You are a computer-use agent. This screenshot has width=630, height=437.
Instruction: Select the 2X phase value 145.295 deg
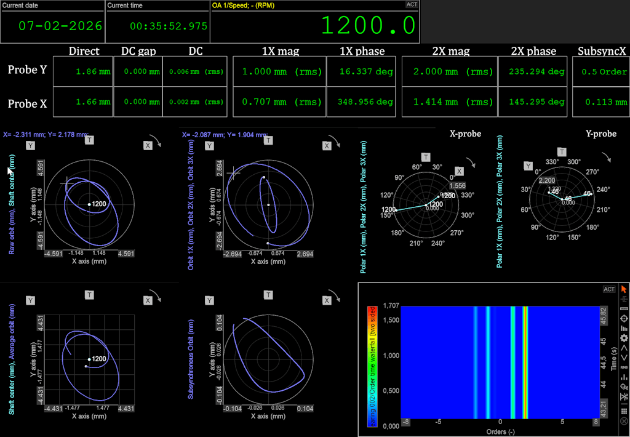(x=536, y=102)
